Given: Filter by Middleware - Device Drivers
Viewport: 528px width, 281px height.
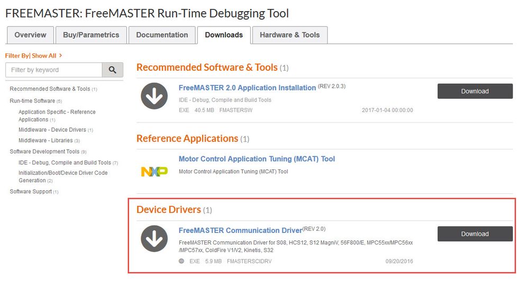Looking at the screenshot, I should [52, 130].
